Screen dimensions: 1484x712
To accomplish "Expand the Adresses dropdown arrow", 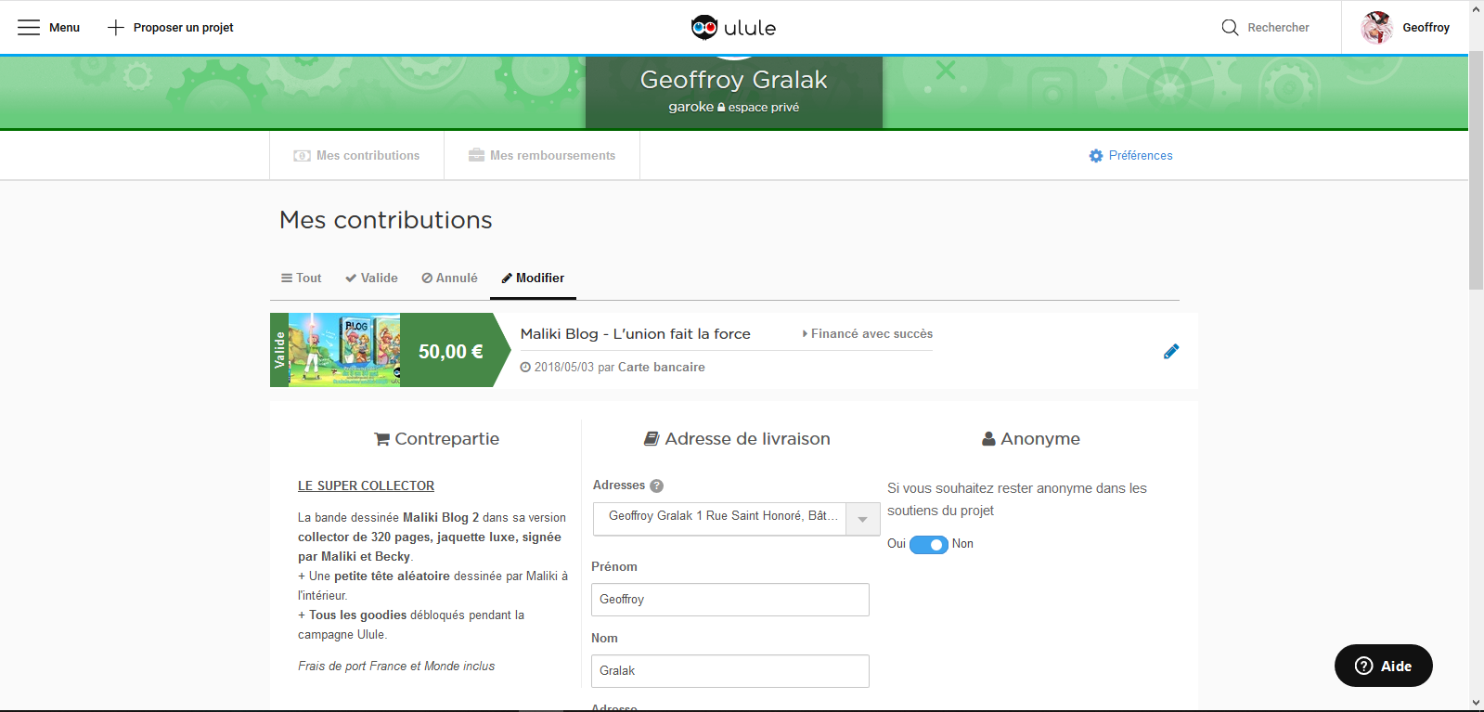I will [862, 519].
